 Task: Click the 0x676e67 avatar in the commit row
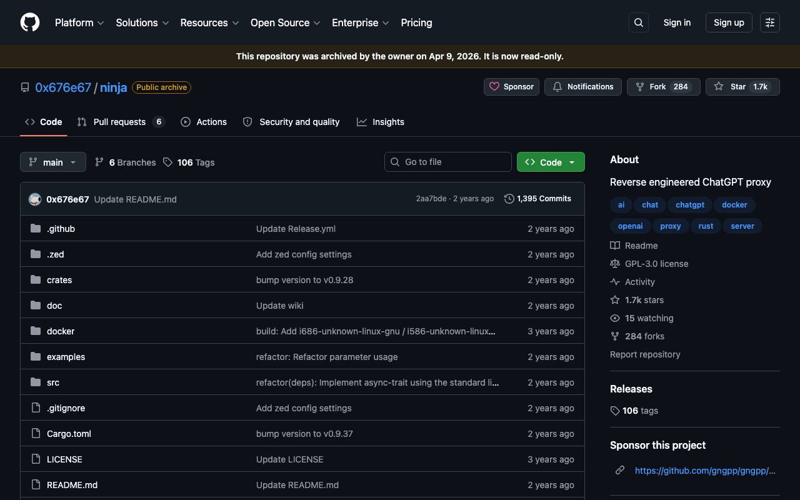pos(35,199)
